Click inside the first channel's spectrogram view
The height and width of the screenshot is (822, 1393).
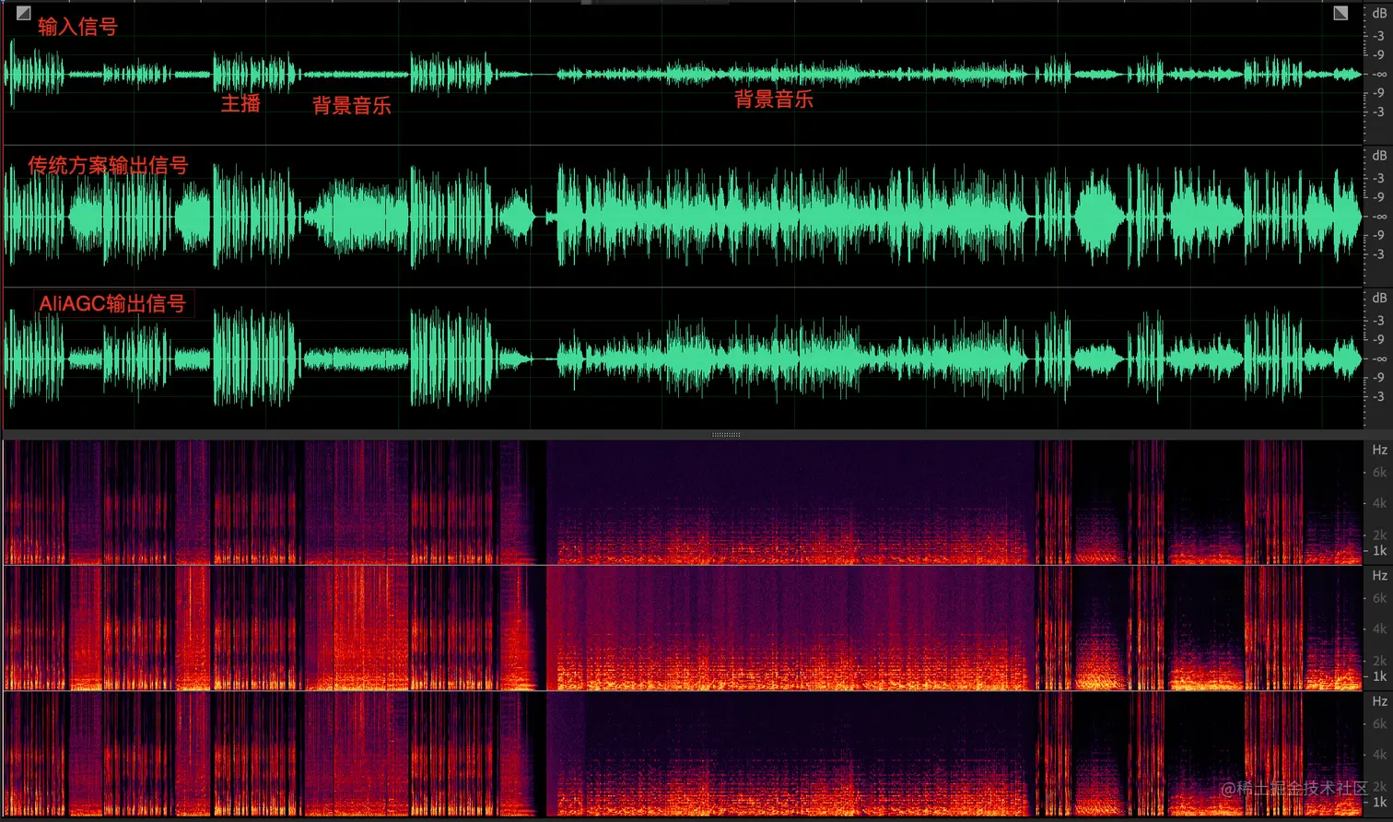(683, 502)
